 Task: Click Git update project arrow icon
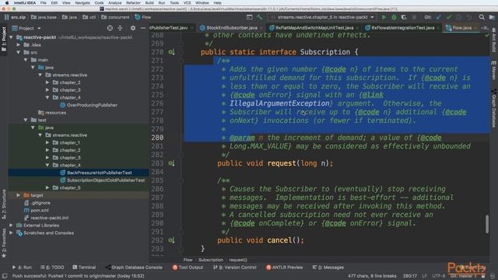pos(439,17)
